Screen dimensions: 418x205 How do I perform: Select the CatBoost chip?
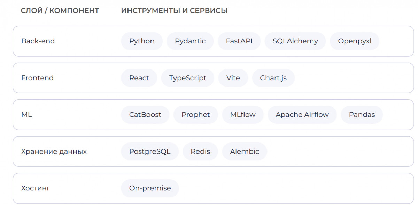(145, 115)
